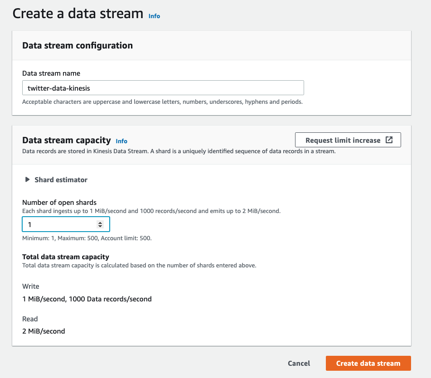This screenshot has height=378, width=431.
Task: Click the Data stream capacity heading
Action: [67, 140]
